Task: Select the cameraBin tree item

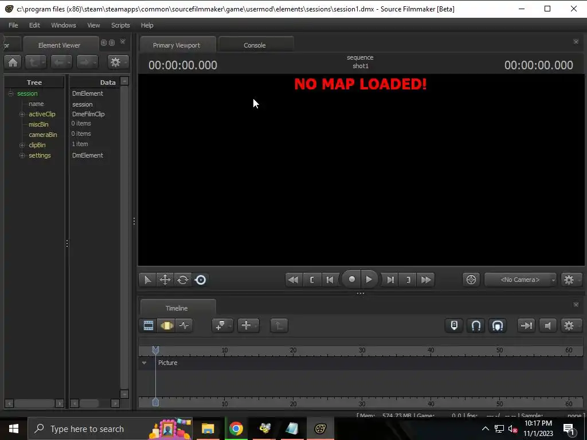Action: tap(43, 135)
